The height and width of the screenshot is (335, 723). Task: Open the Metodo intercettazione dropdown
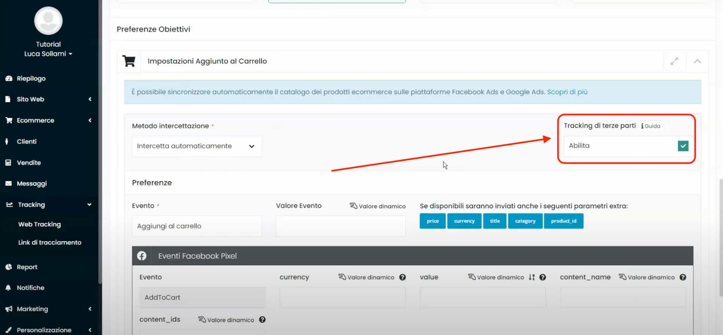[x=197, y=146]
